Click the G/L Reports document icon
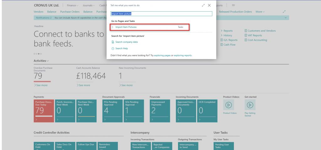This screenshot has height=150, width=321. [x=222, y=40]
